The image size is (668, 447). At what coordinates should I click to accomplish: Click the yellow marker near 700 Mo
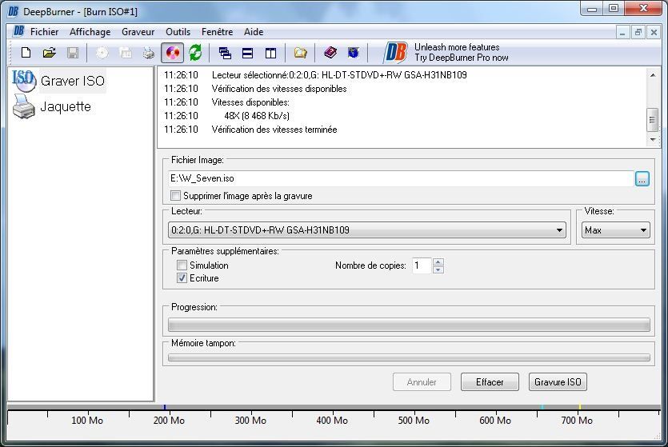pyautogui.click(x=580, y=407)
